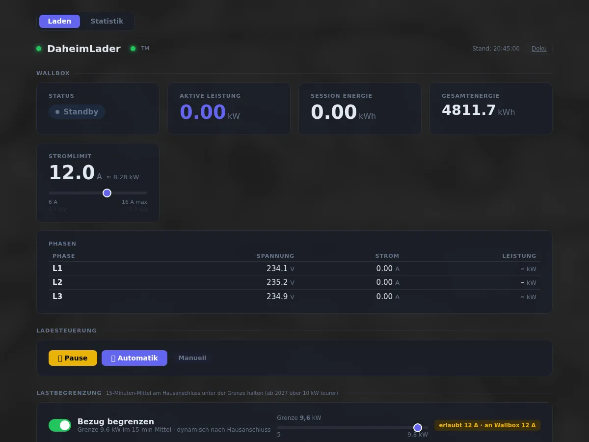This screenshot has width=589, height=442.
Task: Click the L2 phase row label
Action: (57, 282)
